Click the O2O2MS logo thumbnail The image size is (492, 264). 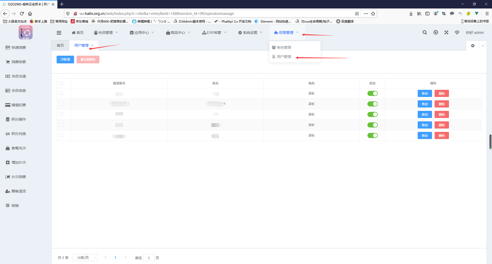(x=26, y=32)
